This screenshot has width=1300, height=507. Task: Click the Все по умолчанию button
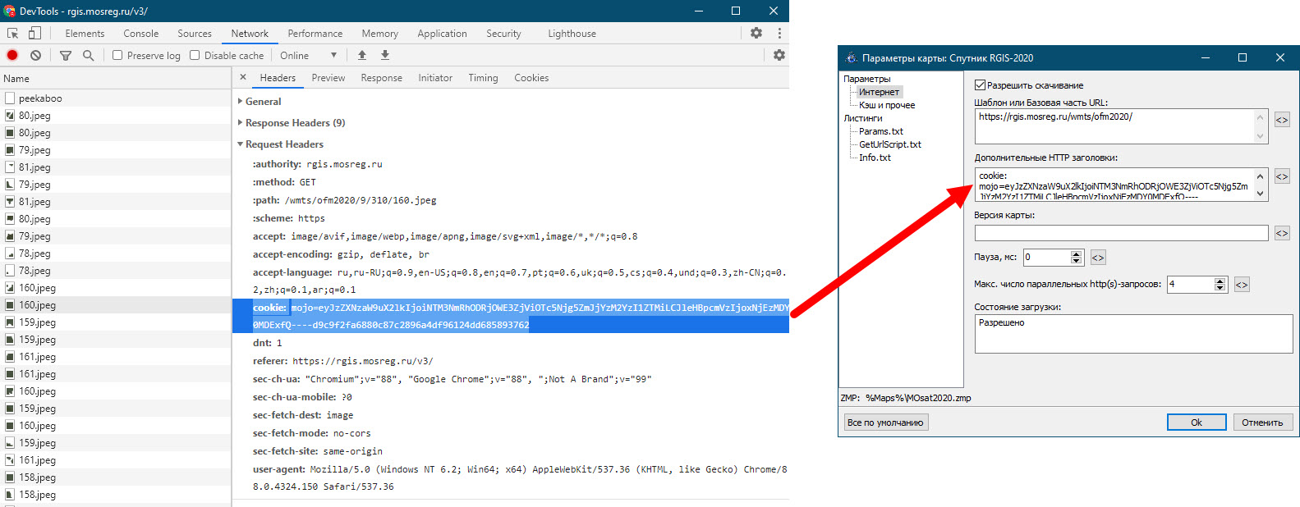(x=885, y=422)
